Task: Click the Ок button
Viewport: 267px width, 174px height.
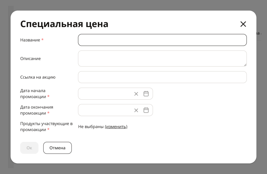Action: (29, 148)
